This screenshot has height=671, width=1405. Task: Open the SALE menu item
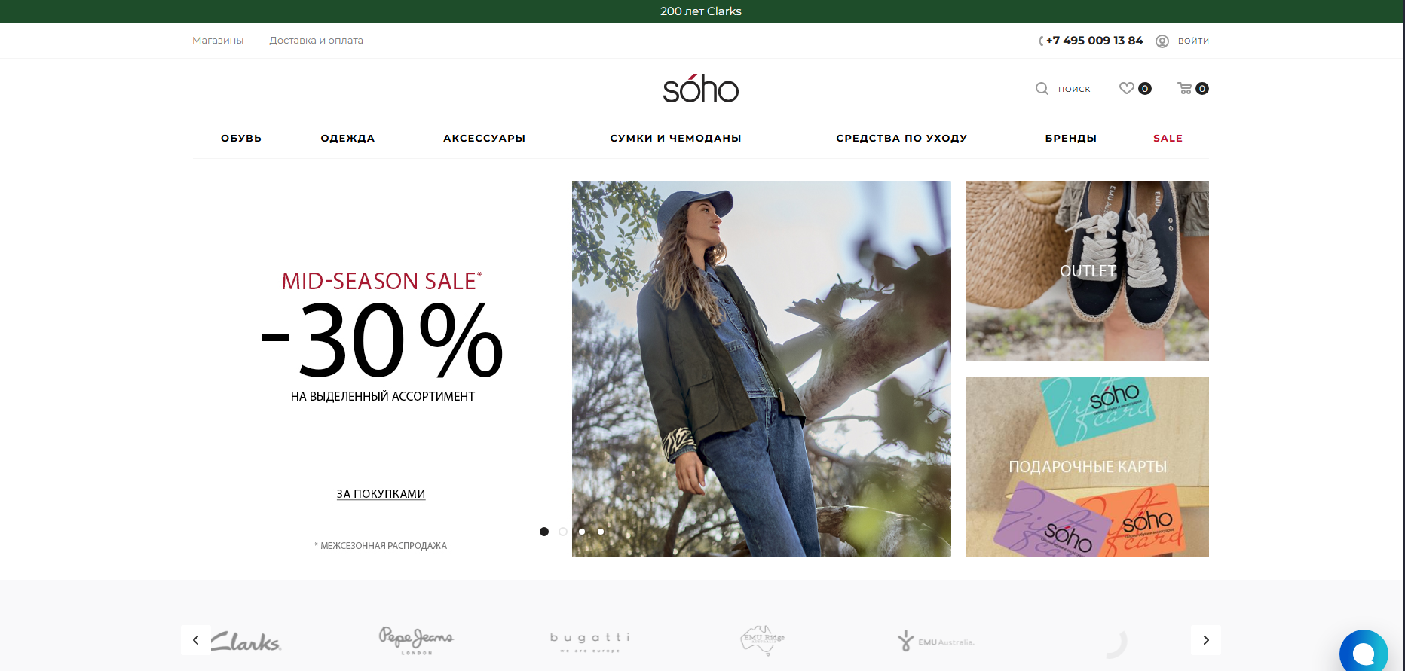click(1168, 139)
